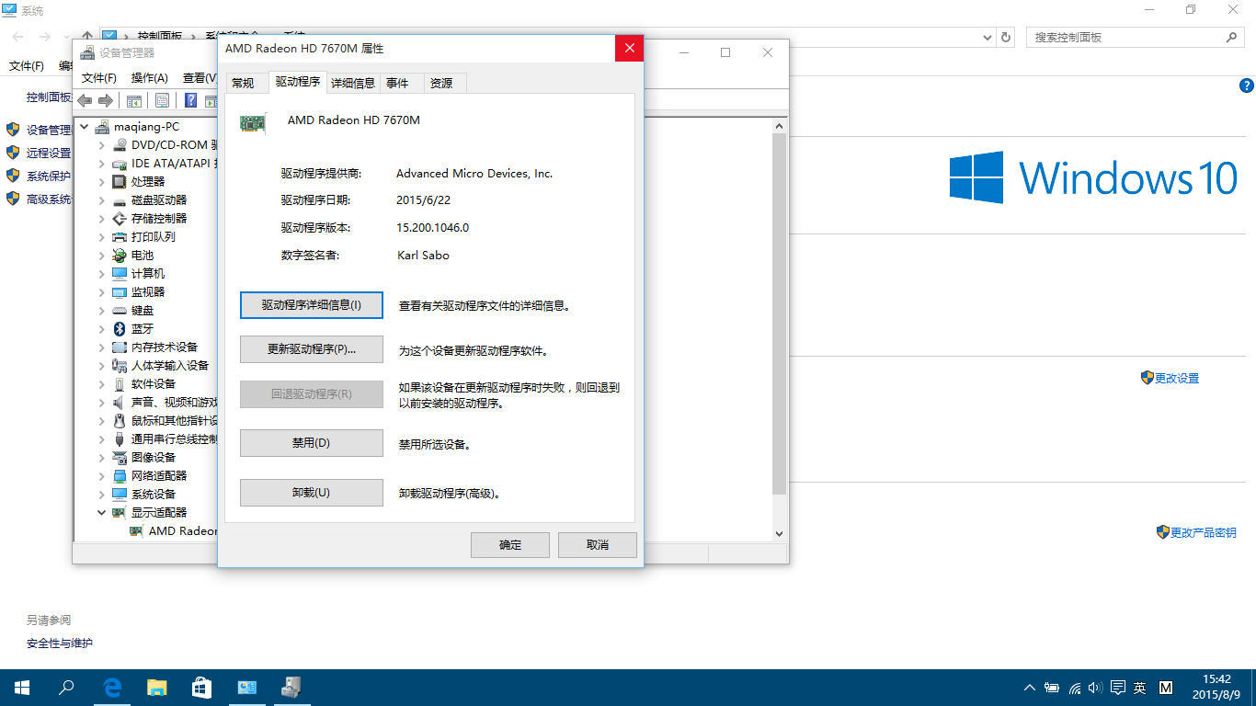Click the 更改设置 change settings link
This screenshot has height=706, width=1256.
point(1177,378)
